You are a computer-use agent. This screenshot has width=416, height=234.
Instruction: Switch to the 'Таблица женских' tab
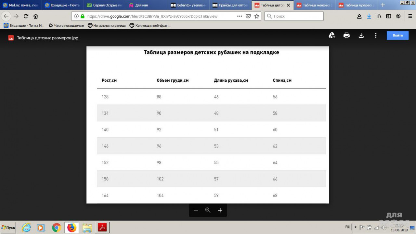(x=315, y=5)
